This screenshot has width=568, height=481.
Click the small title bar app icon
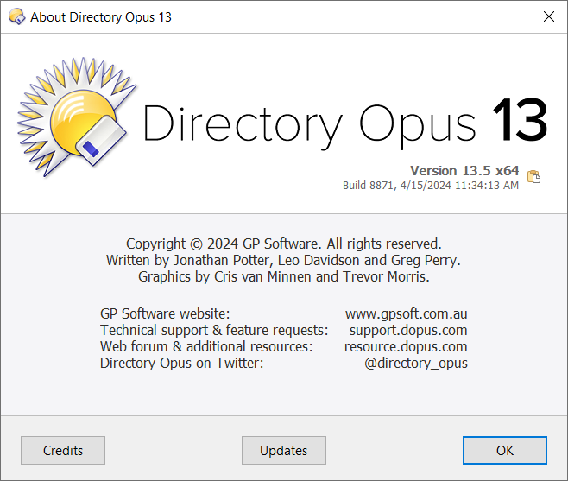point(16,16)
